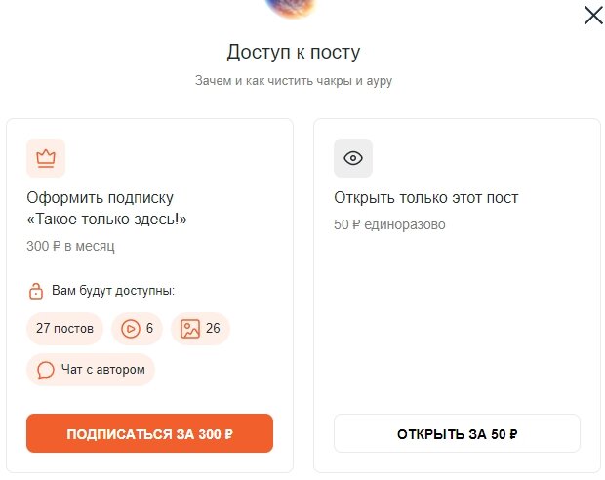The image size is (605, 480).
Task: Click the Доступ к посту heading
Action: [x=294, y=52]
